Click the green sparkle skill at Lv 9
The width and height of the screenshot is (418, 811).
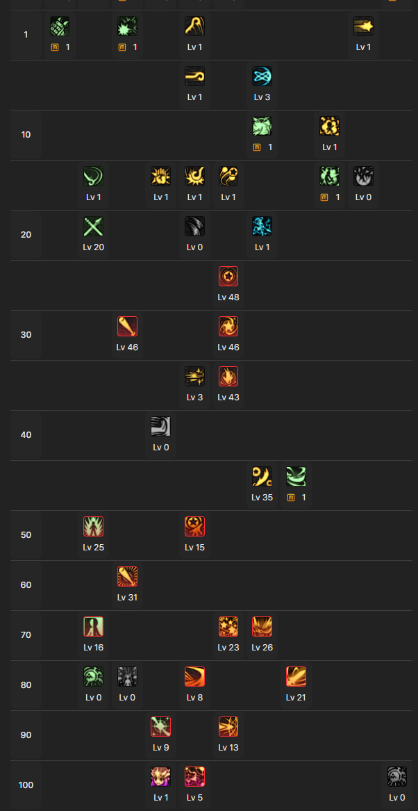tap(160, 727)
